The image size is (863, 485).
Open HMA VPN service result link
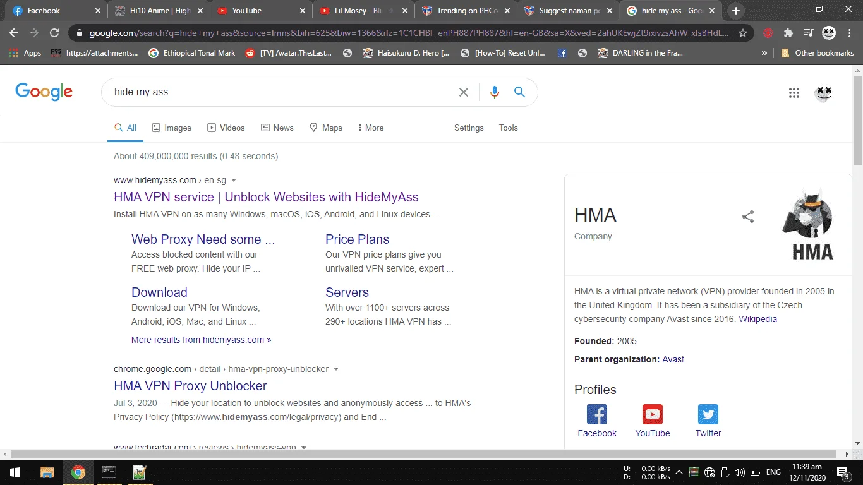click(x=266, y=197)
